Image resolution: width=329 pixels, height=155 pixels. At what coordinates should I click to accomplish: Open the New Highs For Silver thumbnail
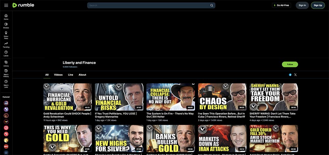tap(119, 139)
